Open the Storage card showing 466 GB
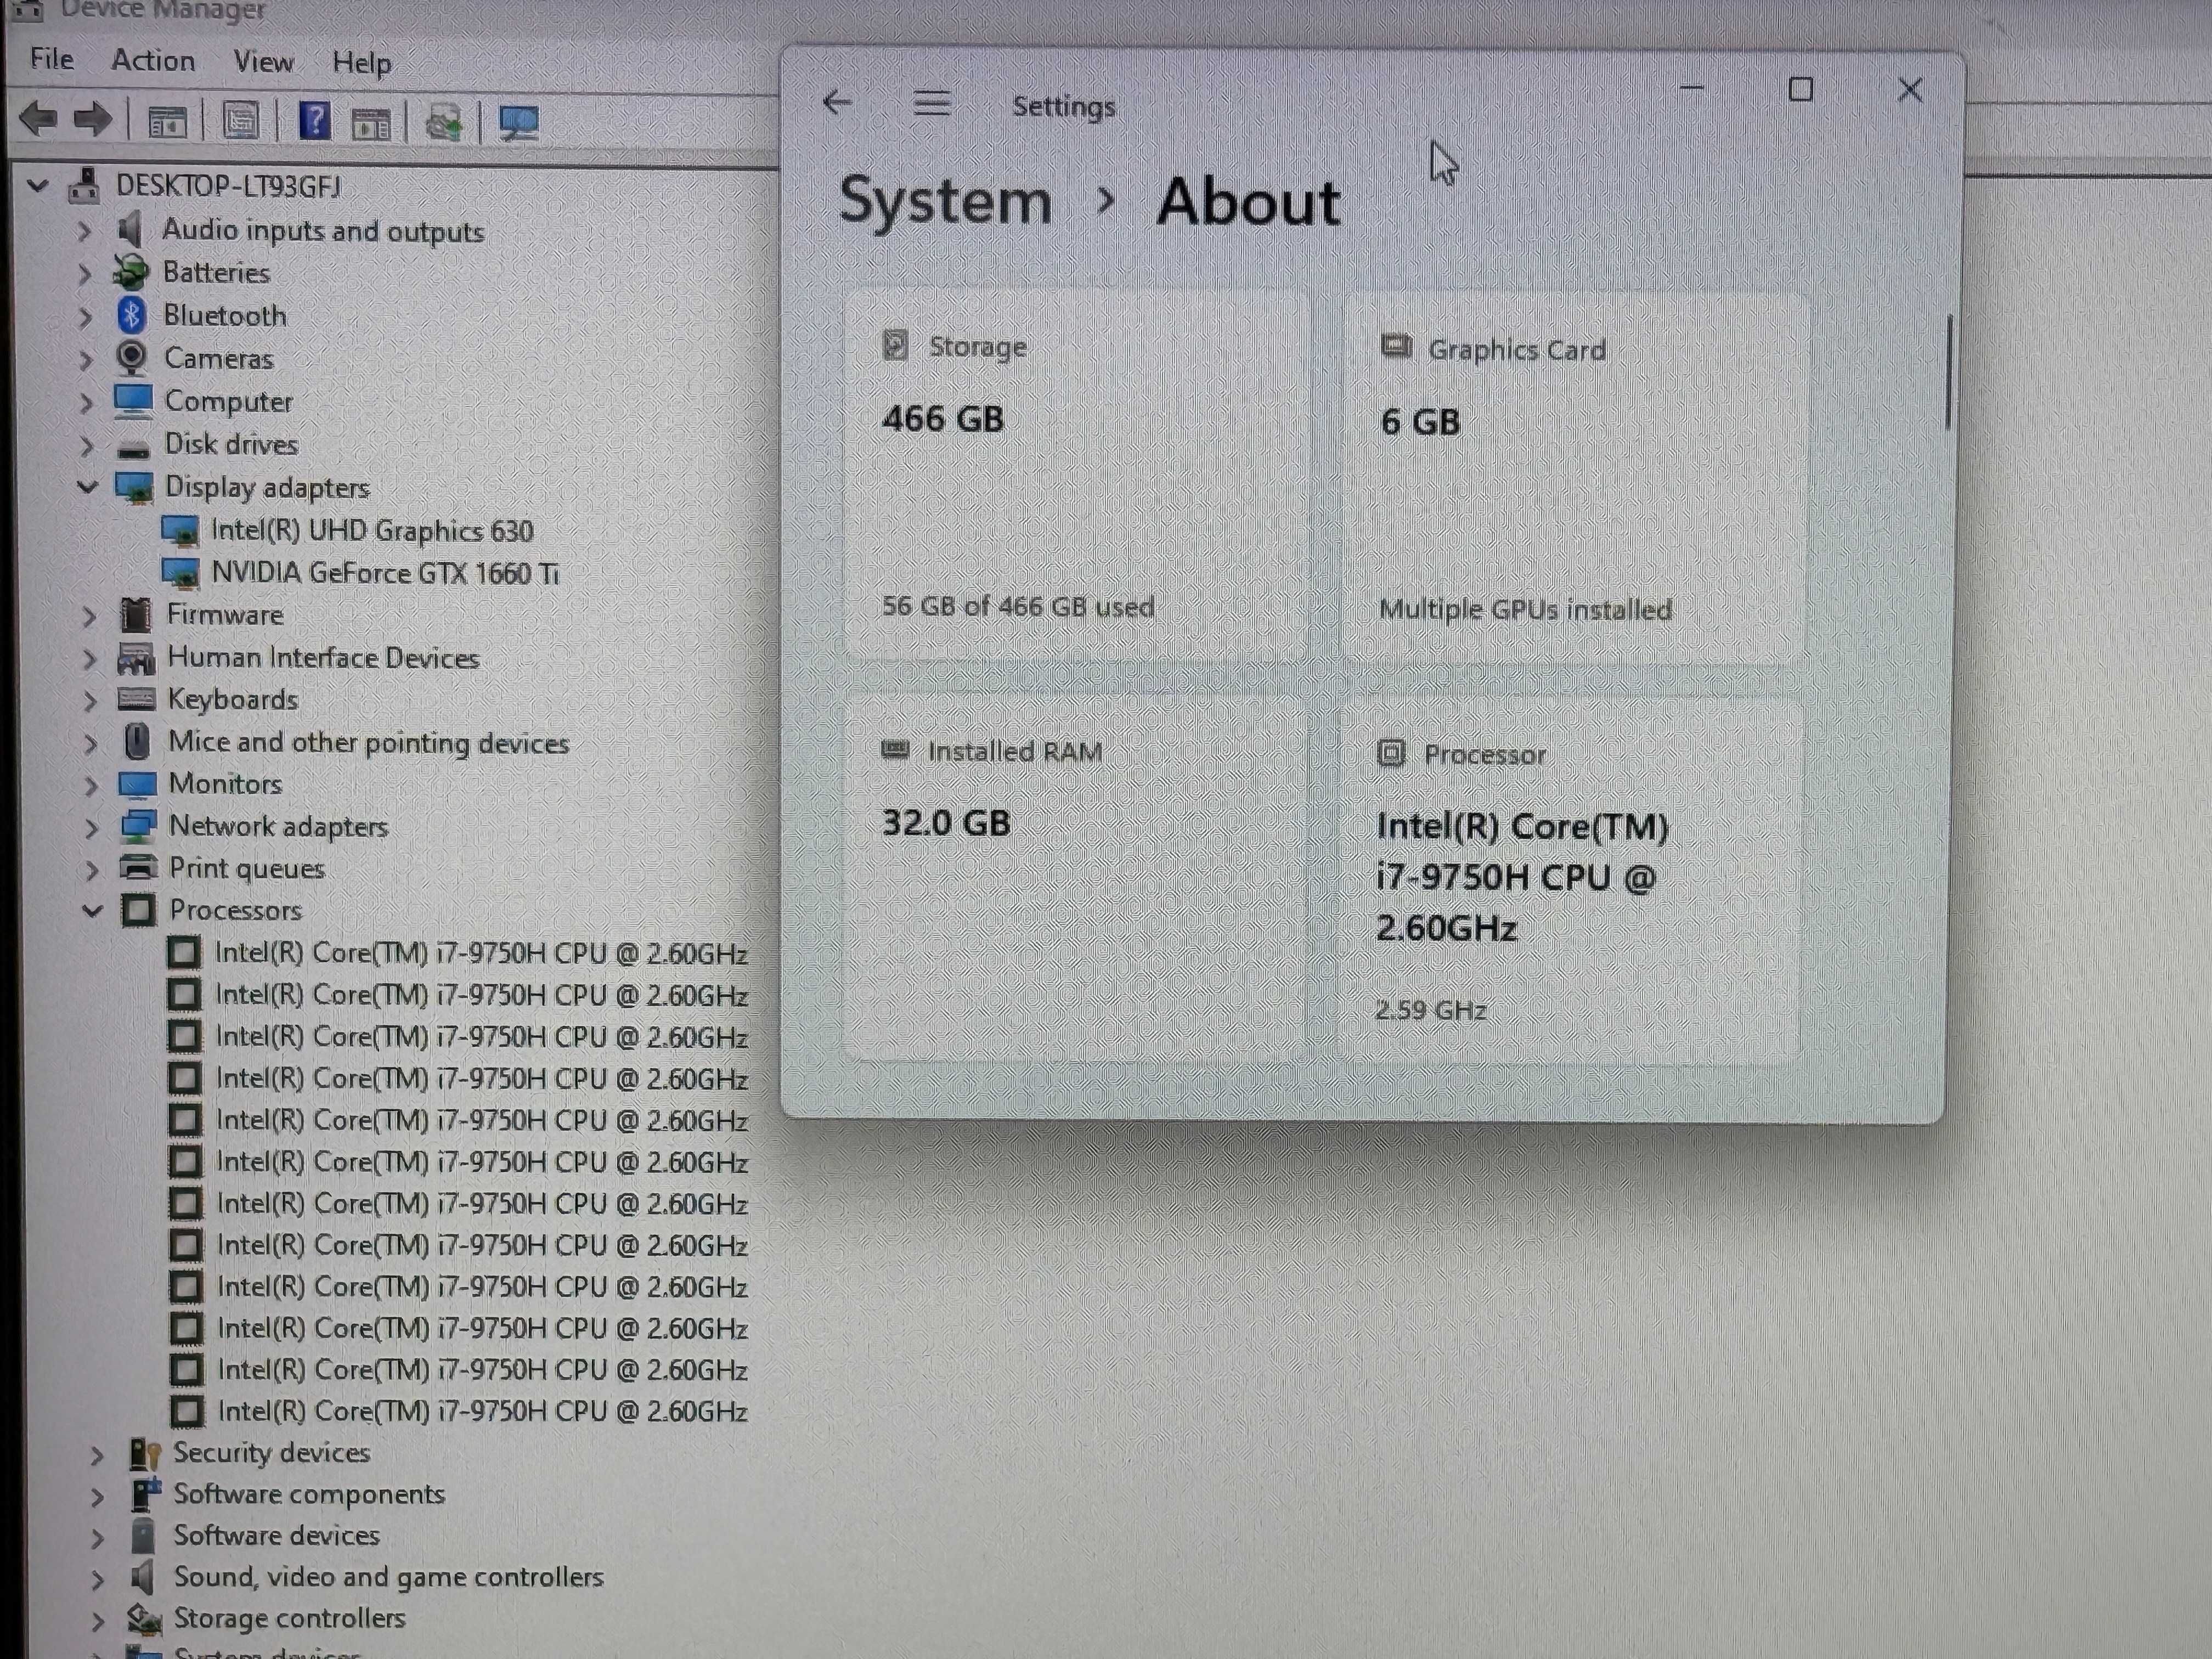The height and width of the screenshot is (1659, 2212). pyautogui.click(x=1077, y=475)
